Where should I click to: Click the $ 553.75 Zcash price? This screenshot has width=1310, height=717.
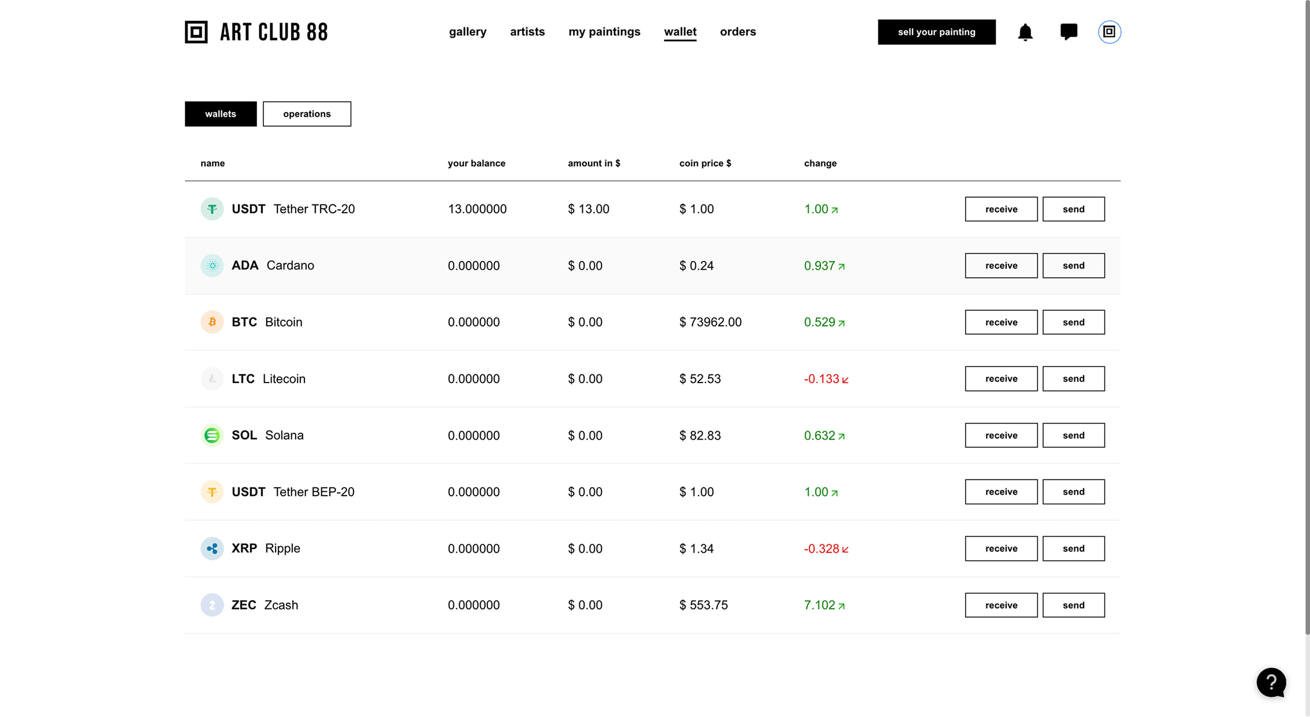[704, 605]
